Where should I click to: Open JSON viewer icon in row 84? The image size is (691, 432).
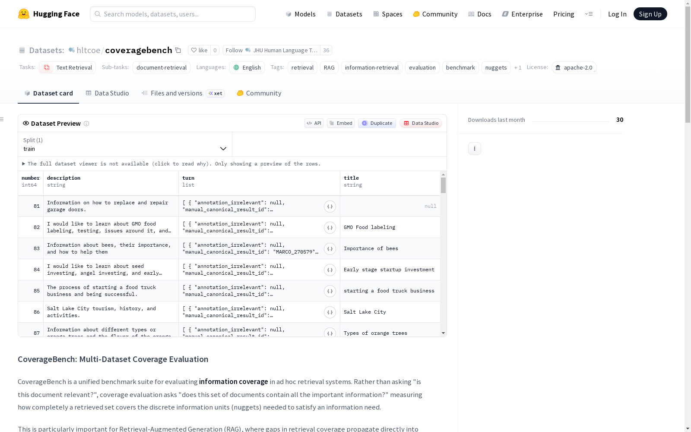(330, 270)
